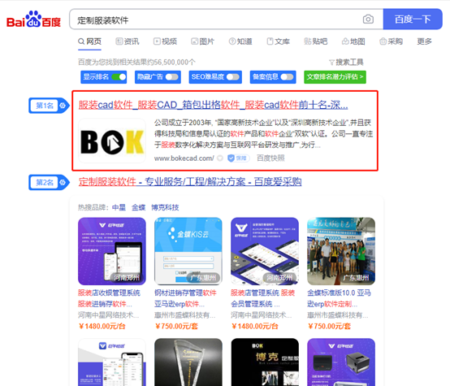Switch to the 资讯 tab
This screenshot has height=386, width=450.
pyautogui.click(x=128, y=41)
